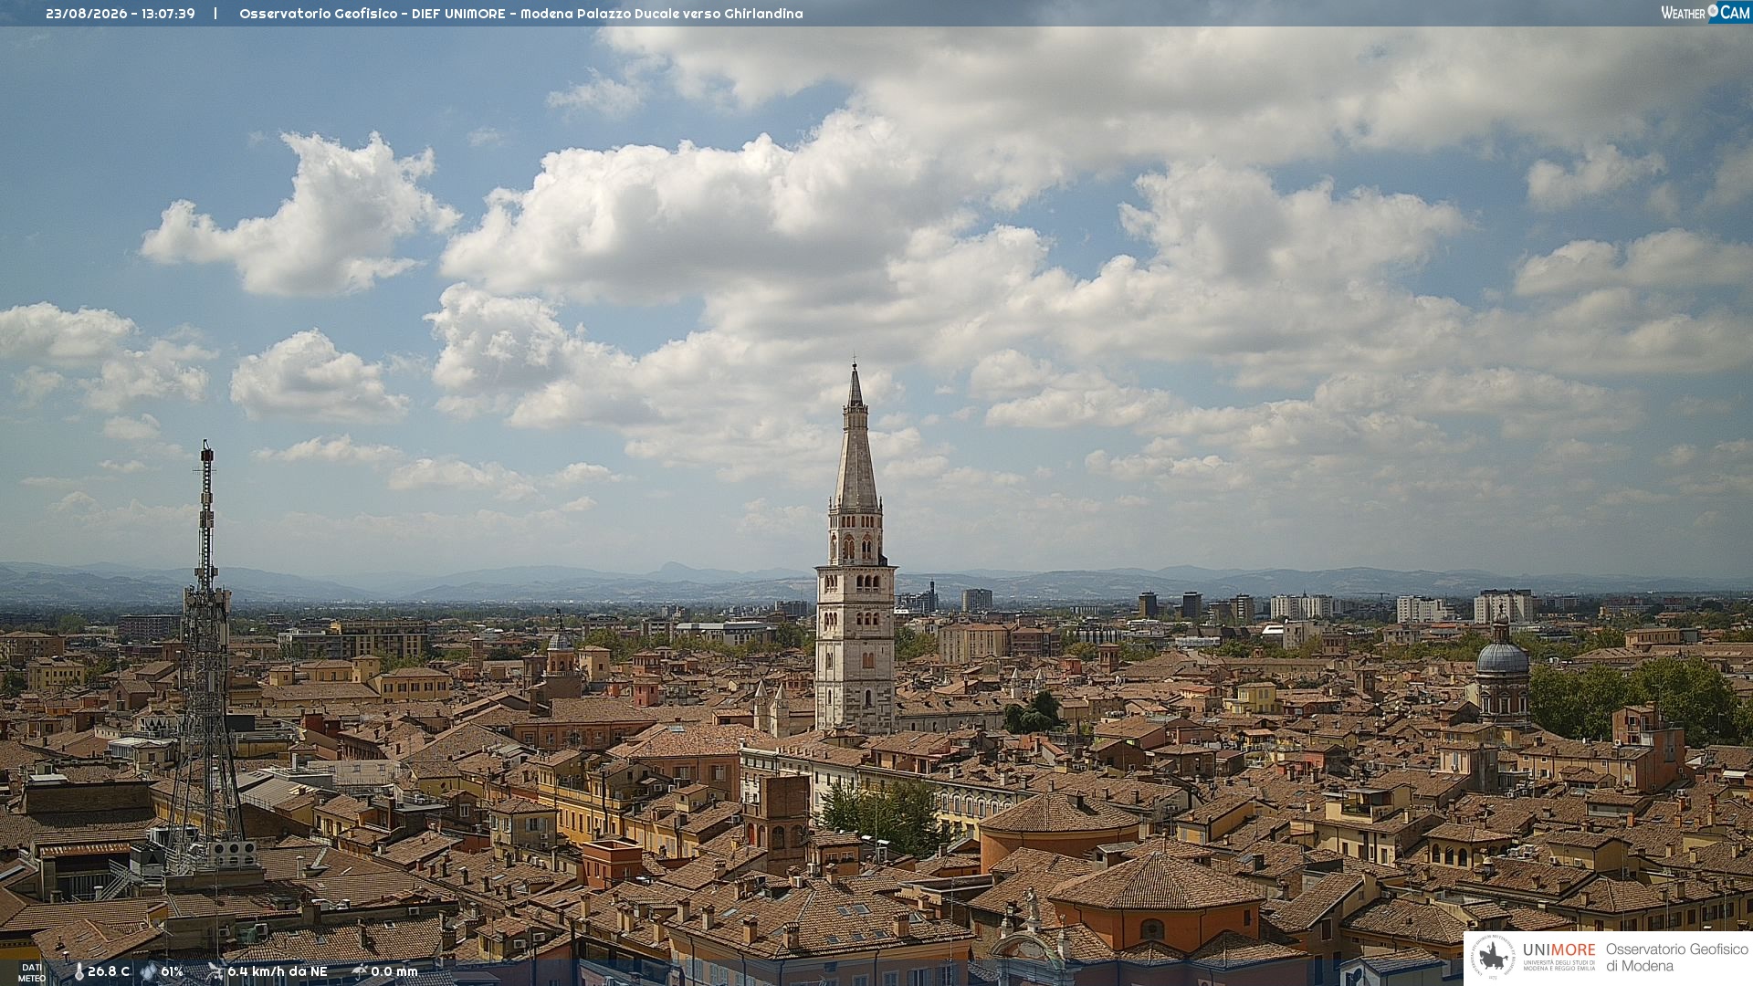Click the WeatherCam logo
The width and height of the screenshot is (1753, 986).
(x=1706, y=13)
